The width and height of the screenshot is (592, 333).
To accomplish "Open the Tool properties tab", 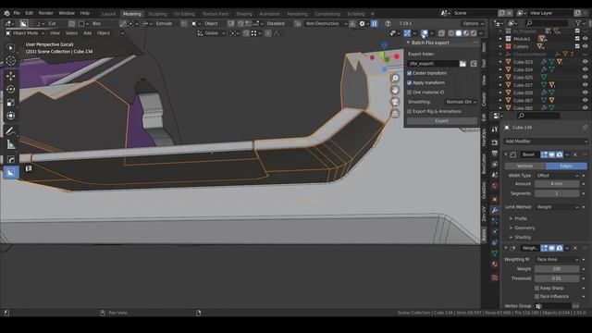I will (495, 129).
